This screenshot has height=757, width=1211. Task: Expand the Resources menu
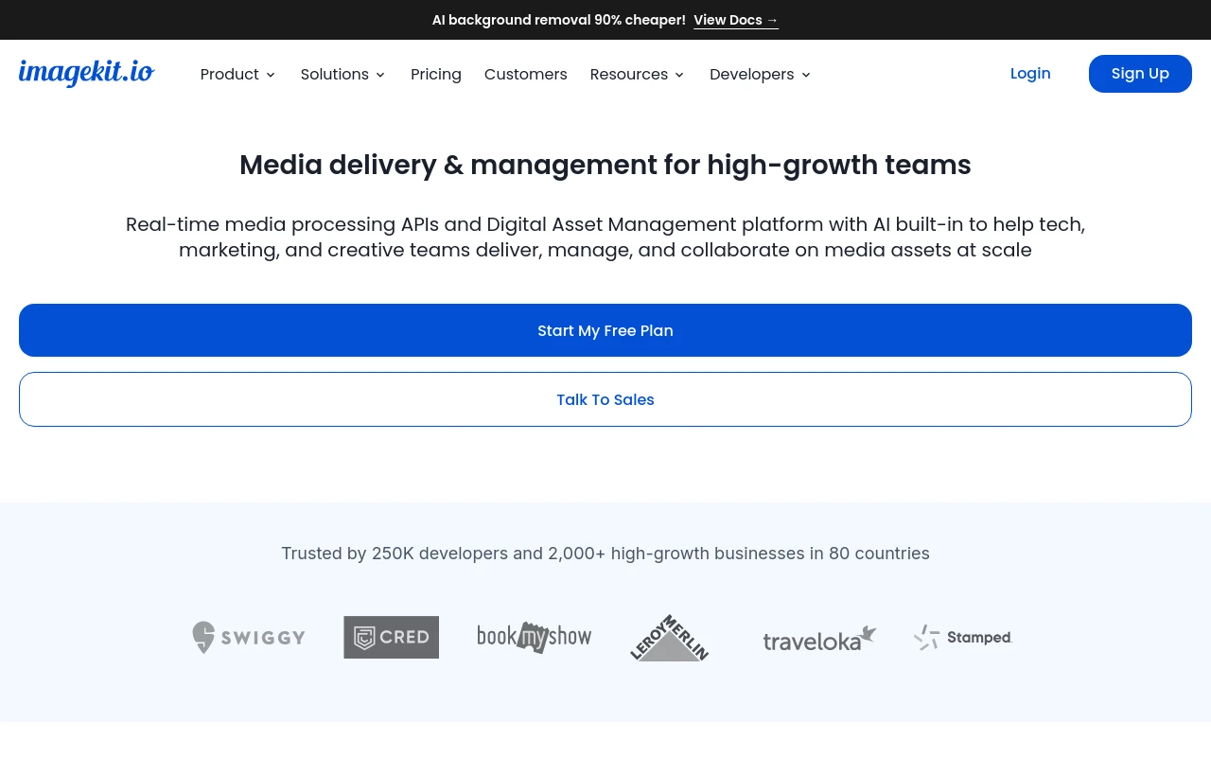coord(629,74)
